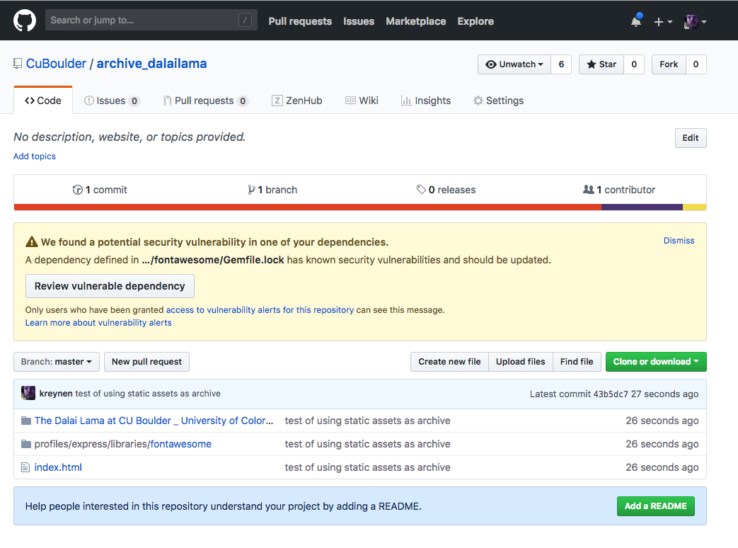Open the user avatar dropdown menu
This screenshot has height=548, width=738.
click(695, 22)
